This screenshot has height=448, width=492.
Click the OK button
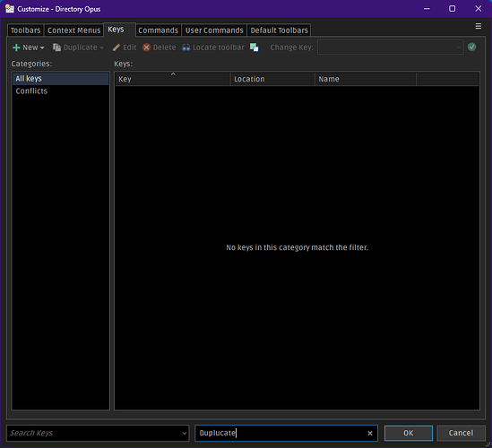409,433
